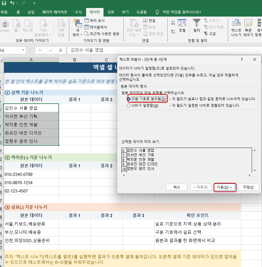
Task: Switch to the 삽입 ribbon tab
Action: 31,12
